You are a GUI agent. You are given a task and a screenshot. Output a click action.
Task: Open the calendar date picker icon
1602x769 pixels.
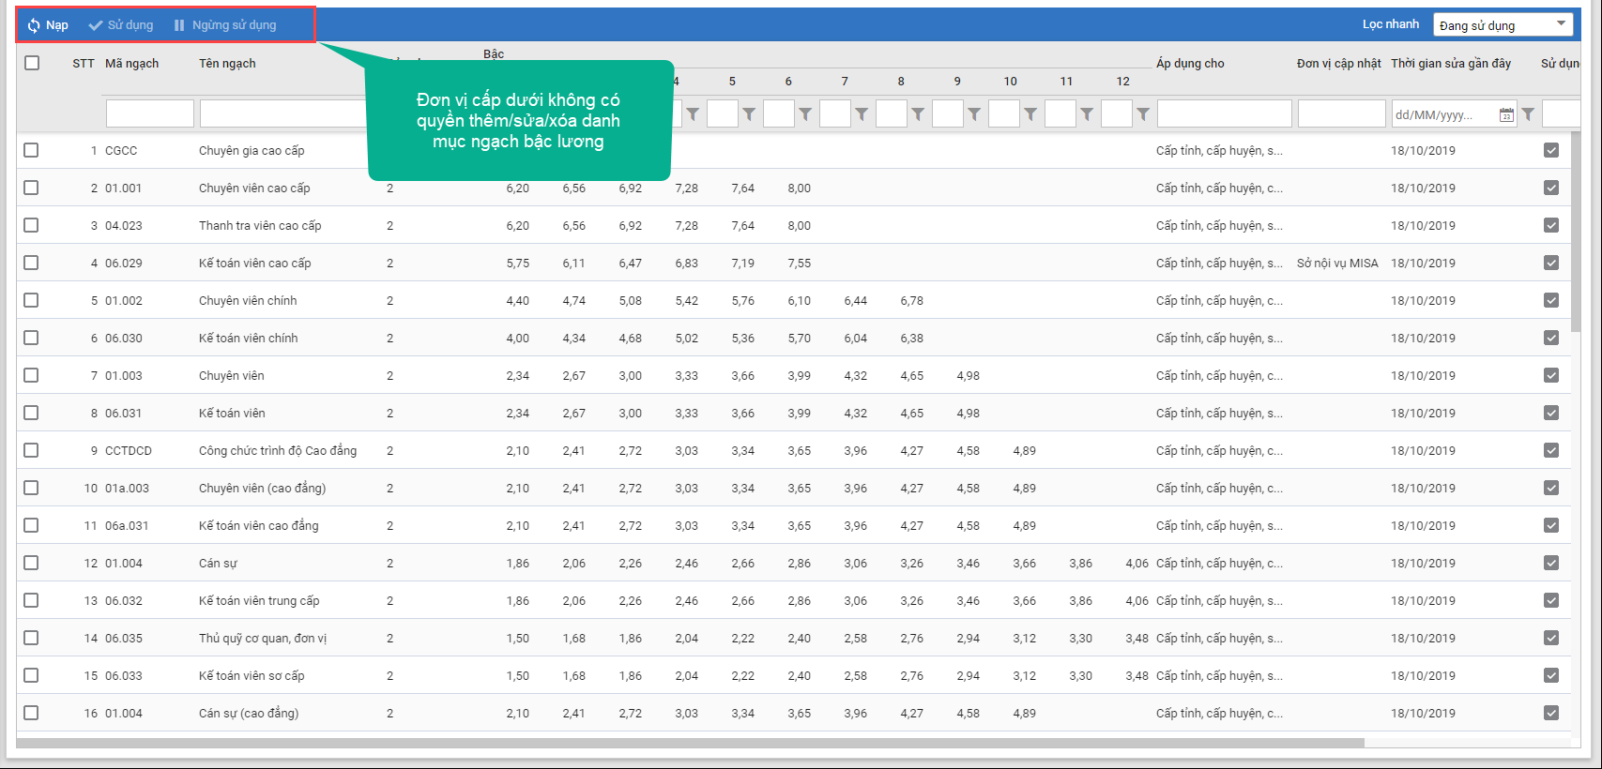[1506, 114]
